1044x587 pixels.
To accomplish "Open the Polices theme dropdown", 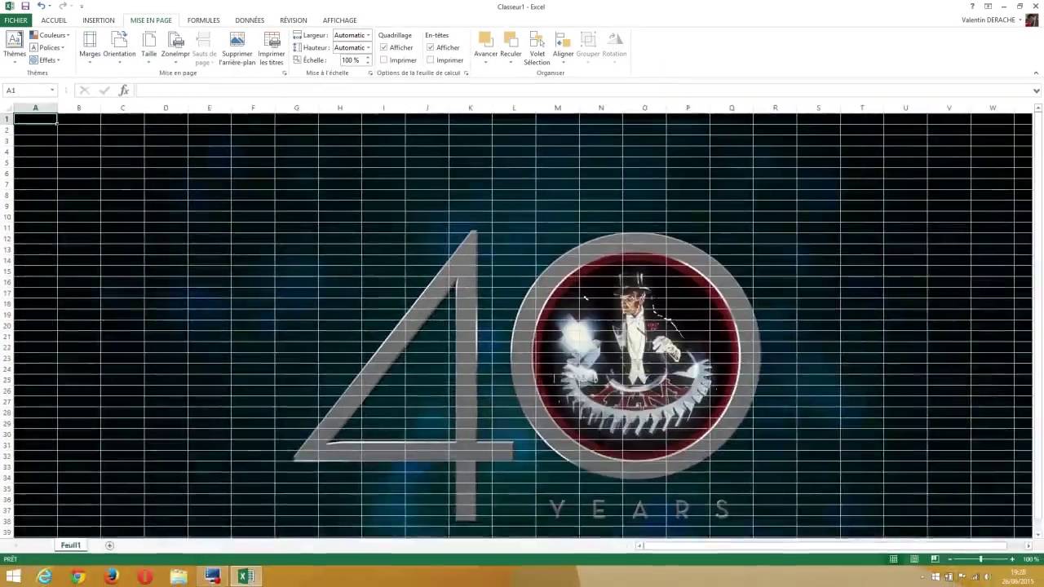I will pyautogui.click(x=46, y=47).
